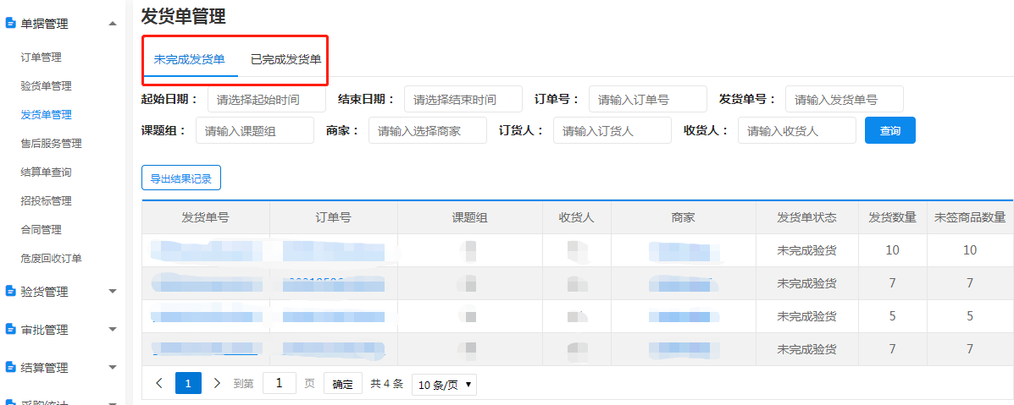Click the 单据管理 document icon in sidebar
The height and width of the screenshot is (405, 1014).
[11, 24]
